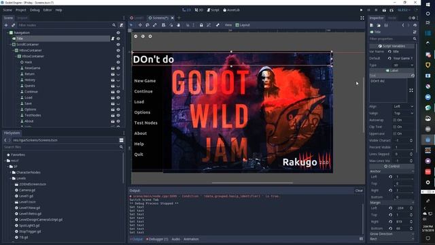
Task: Run the project with Play button
Action: (x=361, y=10)
